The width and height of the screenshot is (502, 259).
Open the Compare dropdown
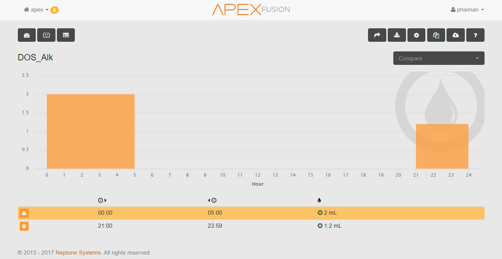pyautogui.click(x=439, y=58)
